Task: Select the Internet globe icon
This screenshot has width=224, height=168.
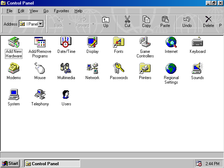Action: point(171,42)
